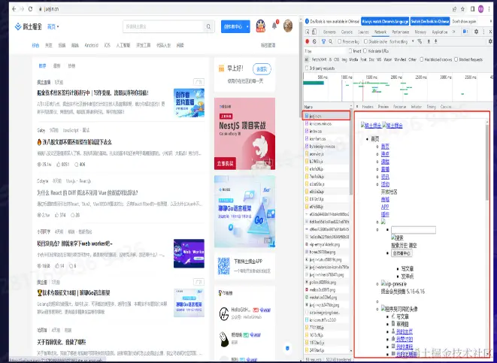Select the All request type filter
The image size is (497, 363).
coord(307,59)
